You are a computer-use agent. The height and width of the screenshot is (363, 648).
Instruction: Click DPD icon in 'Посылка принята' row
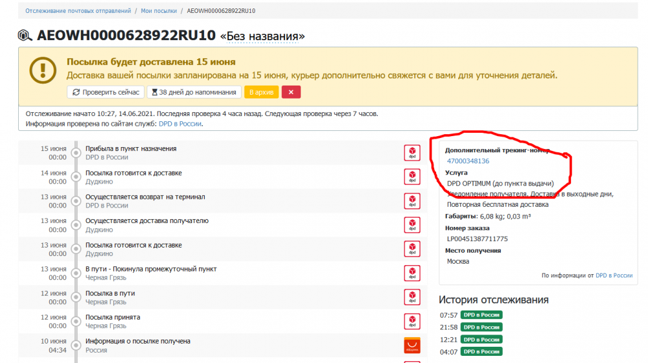pos(411,321)
